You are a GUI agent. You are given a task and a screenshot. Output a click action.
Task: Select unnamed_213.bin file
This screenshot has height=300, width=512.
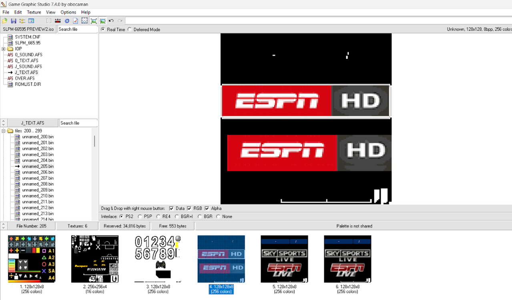click(x=38, y=214)
